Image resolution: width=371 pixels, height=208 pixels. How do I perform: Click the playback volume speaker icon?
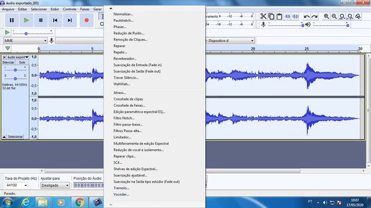(x=308, y=24)
